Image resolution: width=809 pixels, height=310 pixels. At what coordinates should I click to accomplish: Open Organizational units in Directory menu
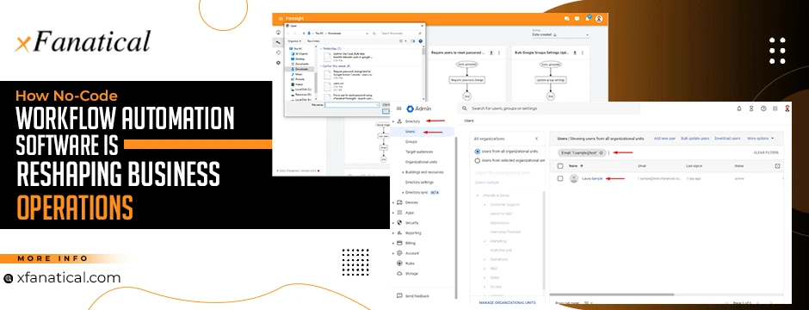coord(422,162)
